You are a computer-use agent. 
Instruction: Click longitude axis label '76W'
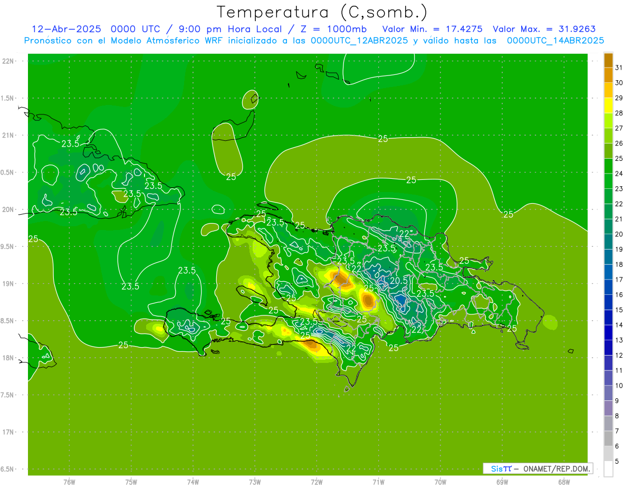tap(69, 482)
